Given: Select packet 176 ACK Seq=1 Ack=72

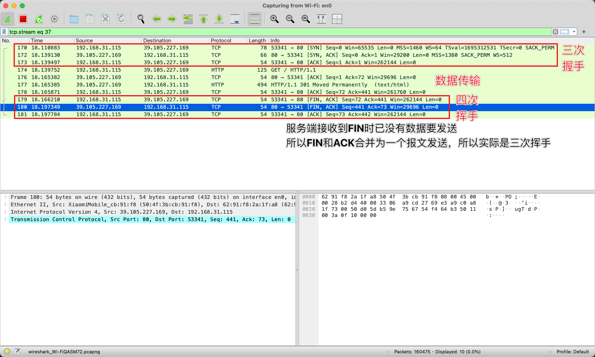Looking at the screenshot, I should [x=297, y=77].
